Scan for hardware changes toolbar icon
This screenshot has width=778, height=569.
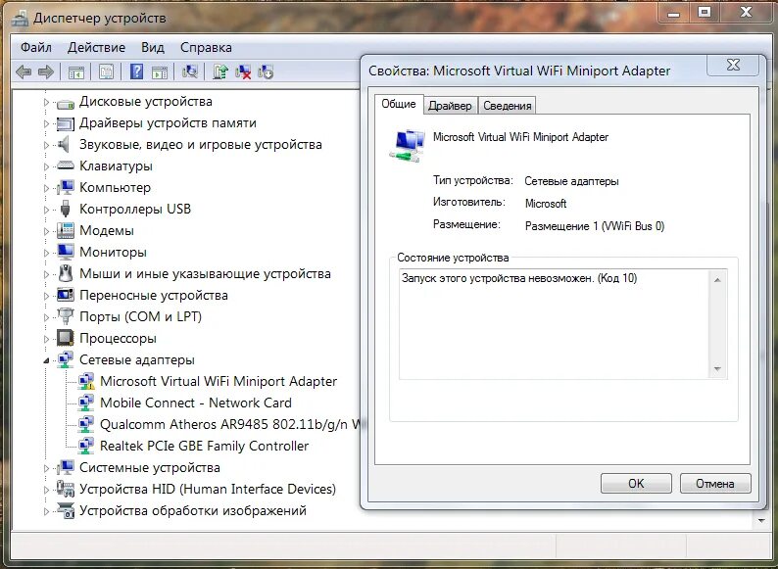click(190, 71)
